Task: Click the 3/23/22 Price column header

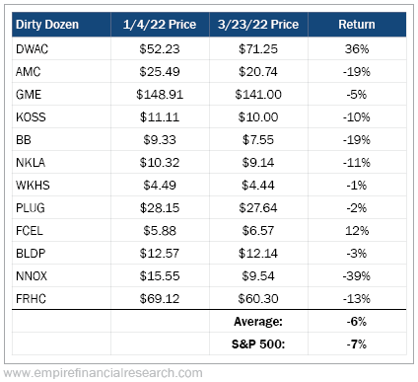Action: (x=258, y=25)
